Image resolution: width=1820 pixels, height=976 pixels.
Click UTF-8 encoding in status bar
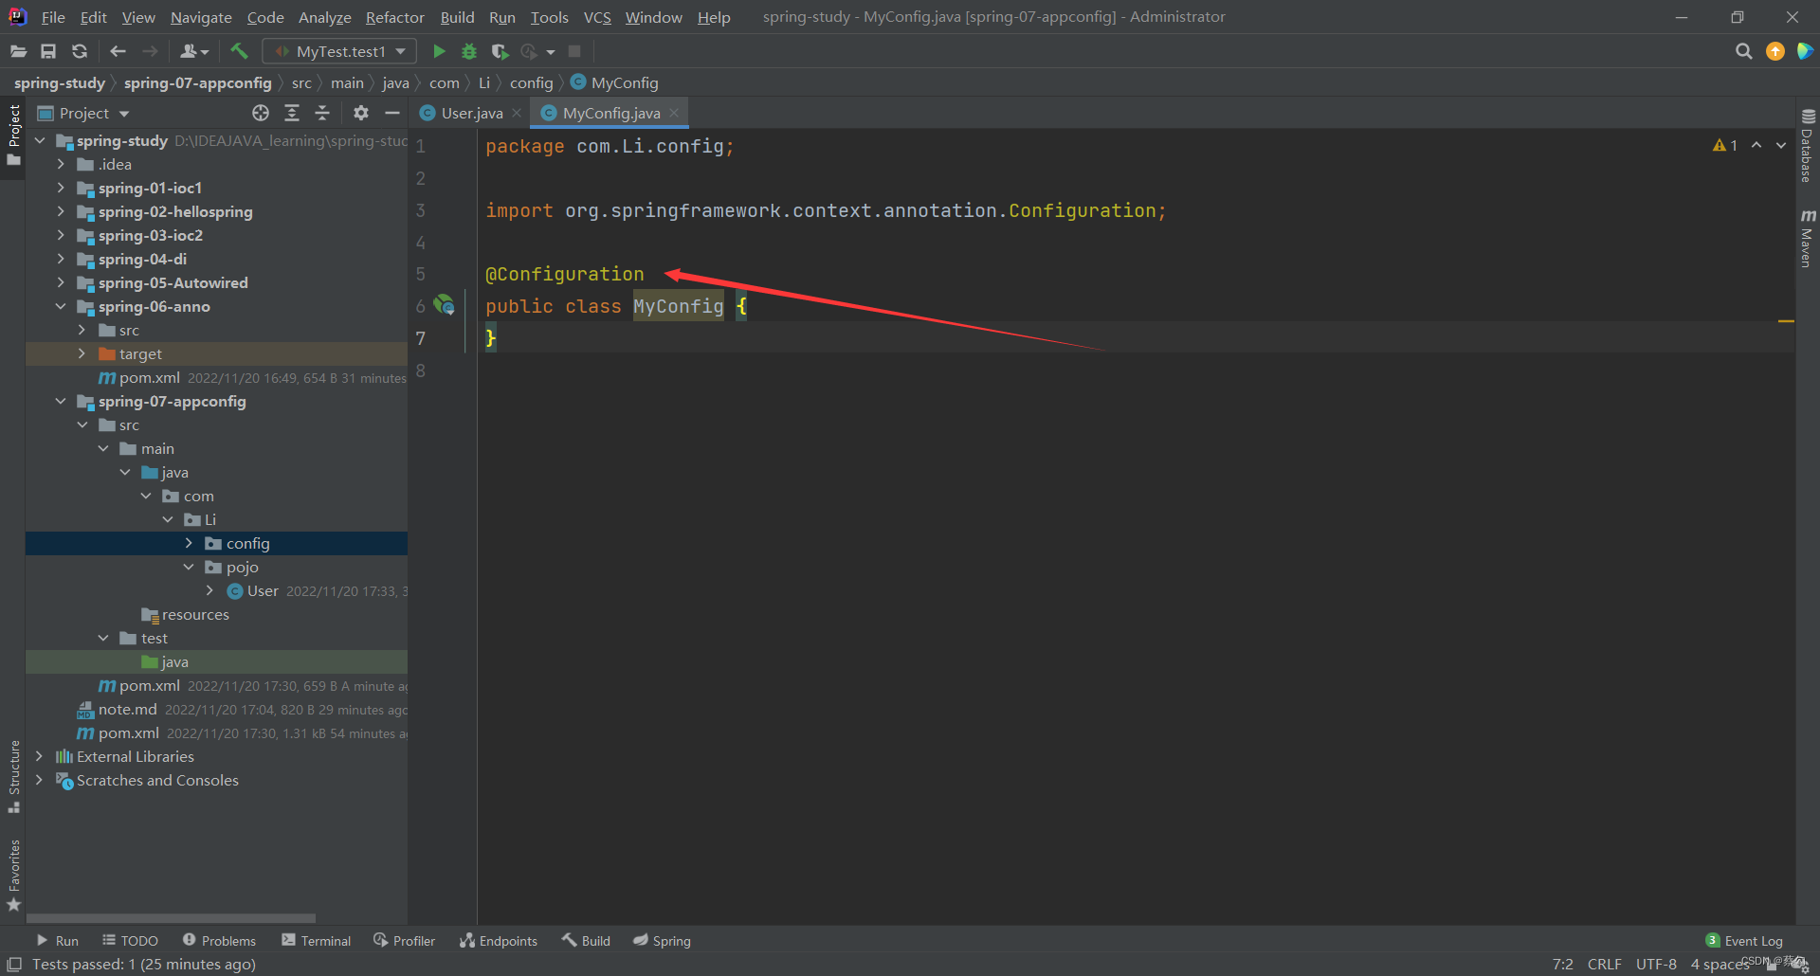click(x=1656, y=964)
